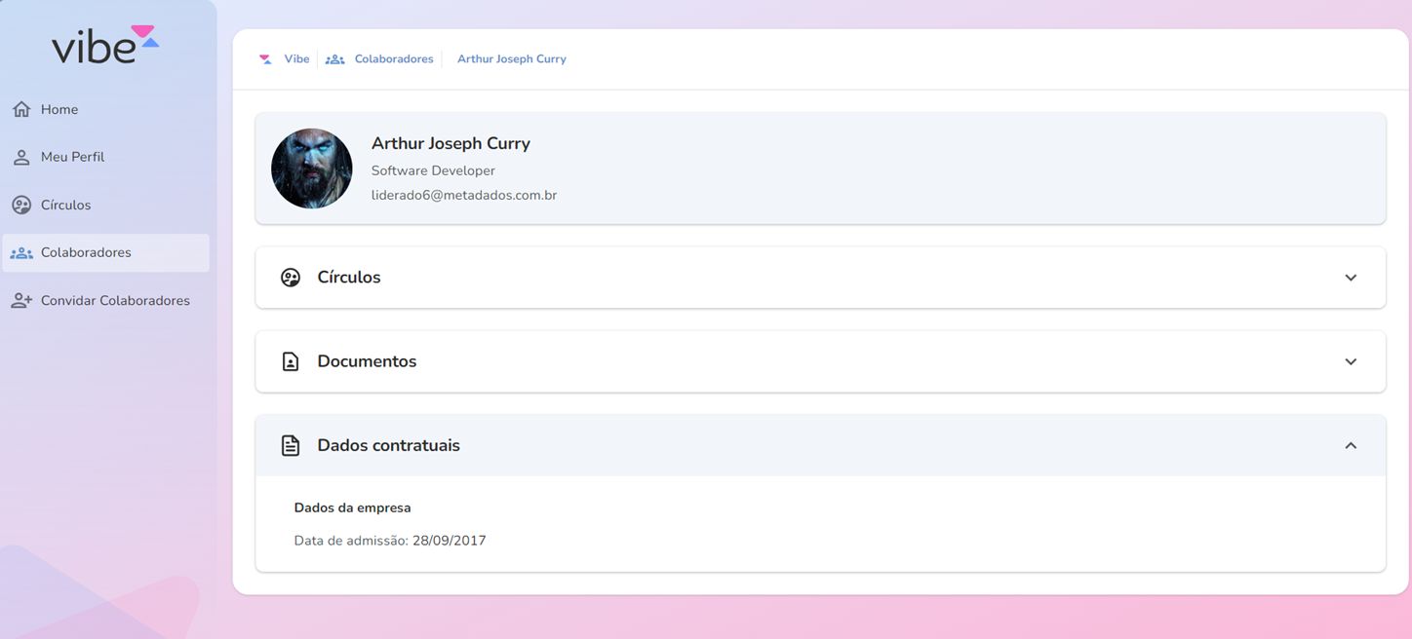
Task: Open Círculos from the sidebar
Action: click(x=105, y=205)
